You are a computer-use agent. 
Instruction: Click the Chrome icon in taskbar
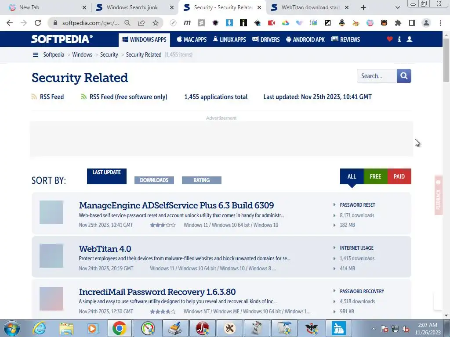[120, 328]
